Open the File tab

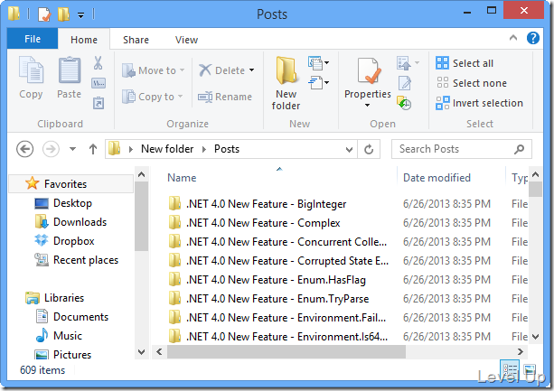click(x=33, y=39)
